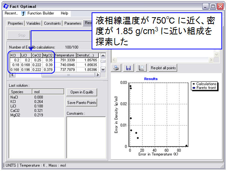Click the Function Builder 'f' icon
The image size is (227, 171).
pyautogui.click(x=23, y=13)
